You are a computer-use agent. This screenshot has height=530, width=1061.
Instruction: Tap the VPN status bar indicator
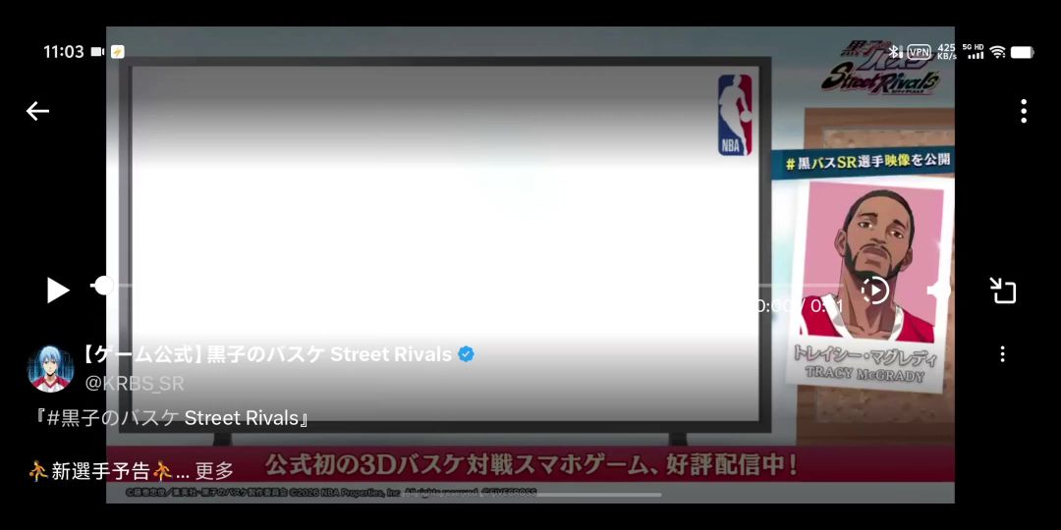click(919, 52)
